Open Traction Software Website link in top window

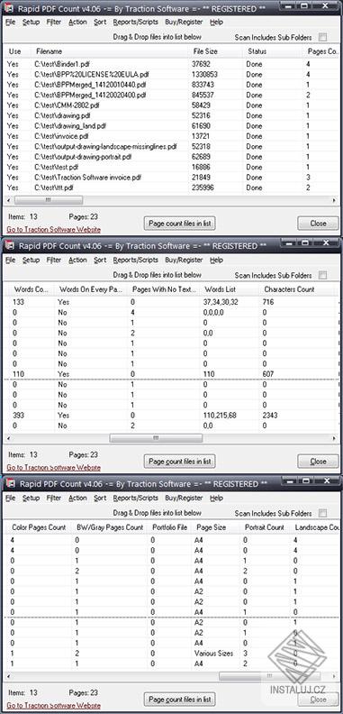[x=54, y=230]
